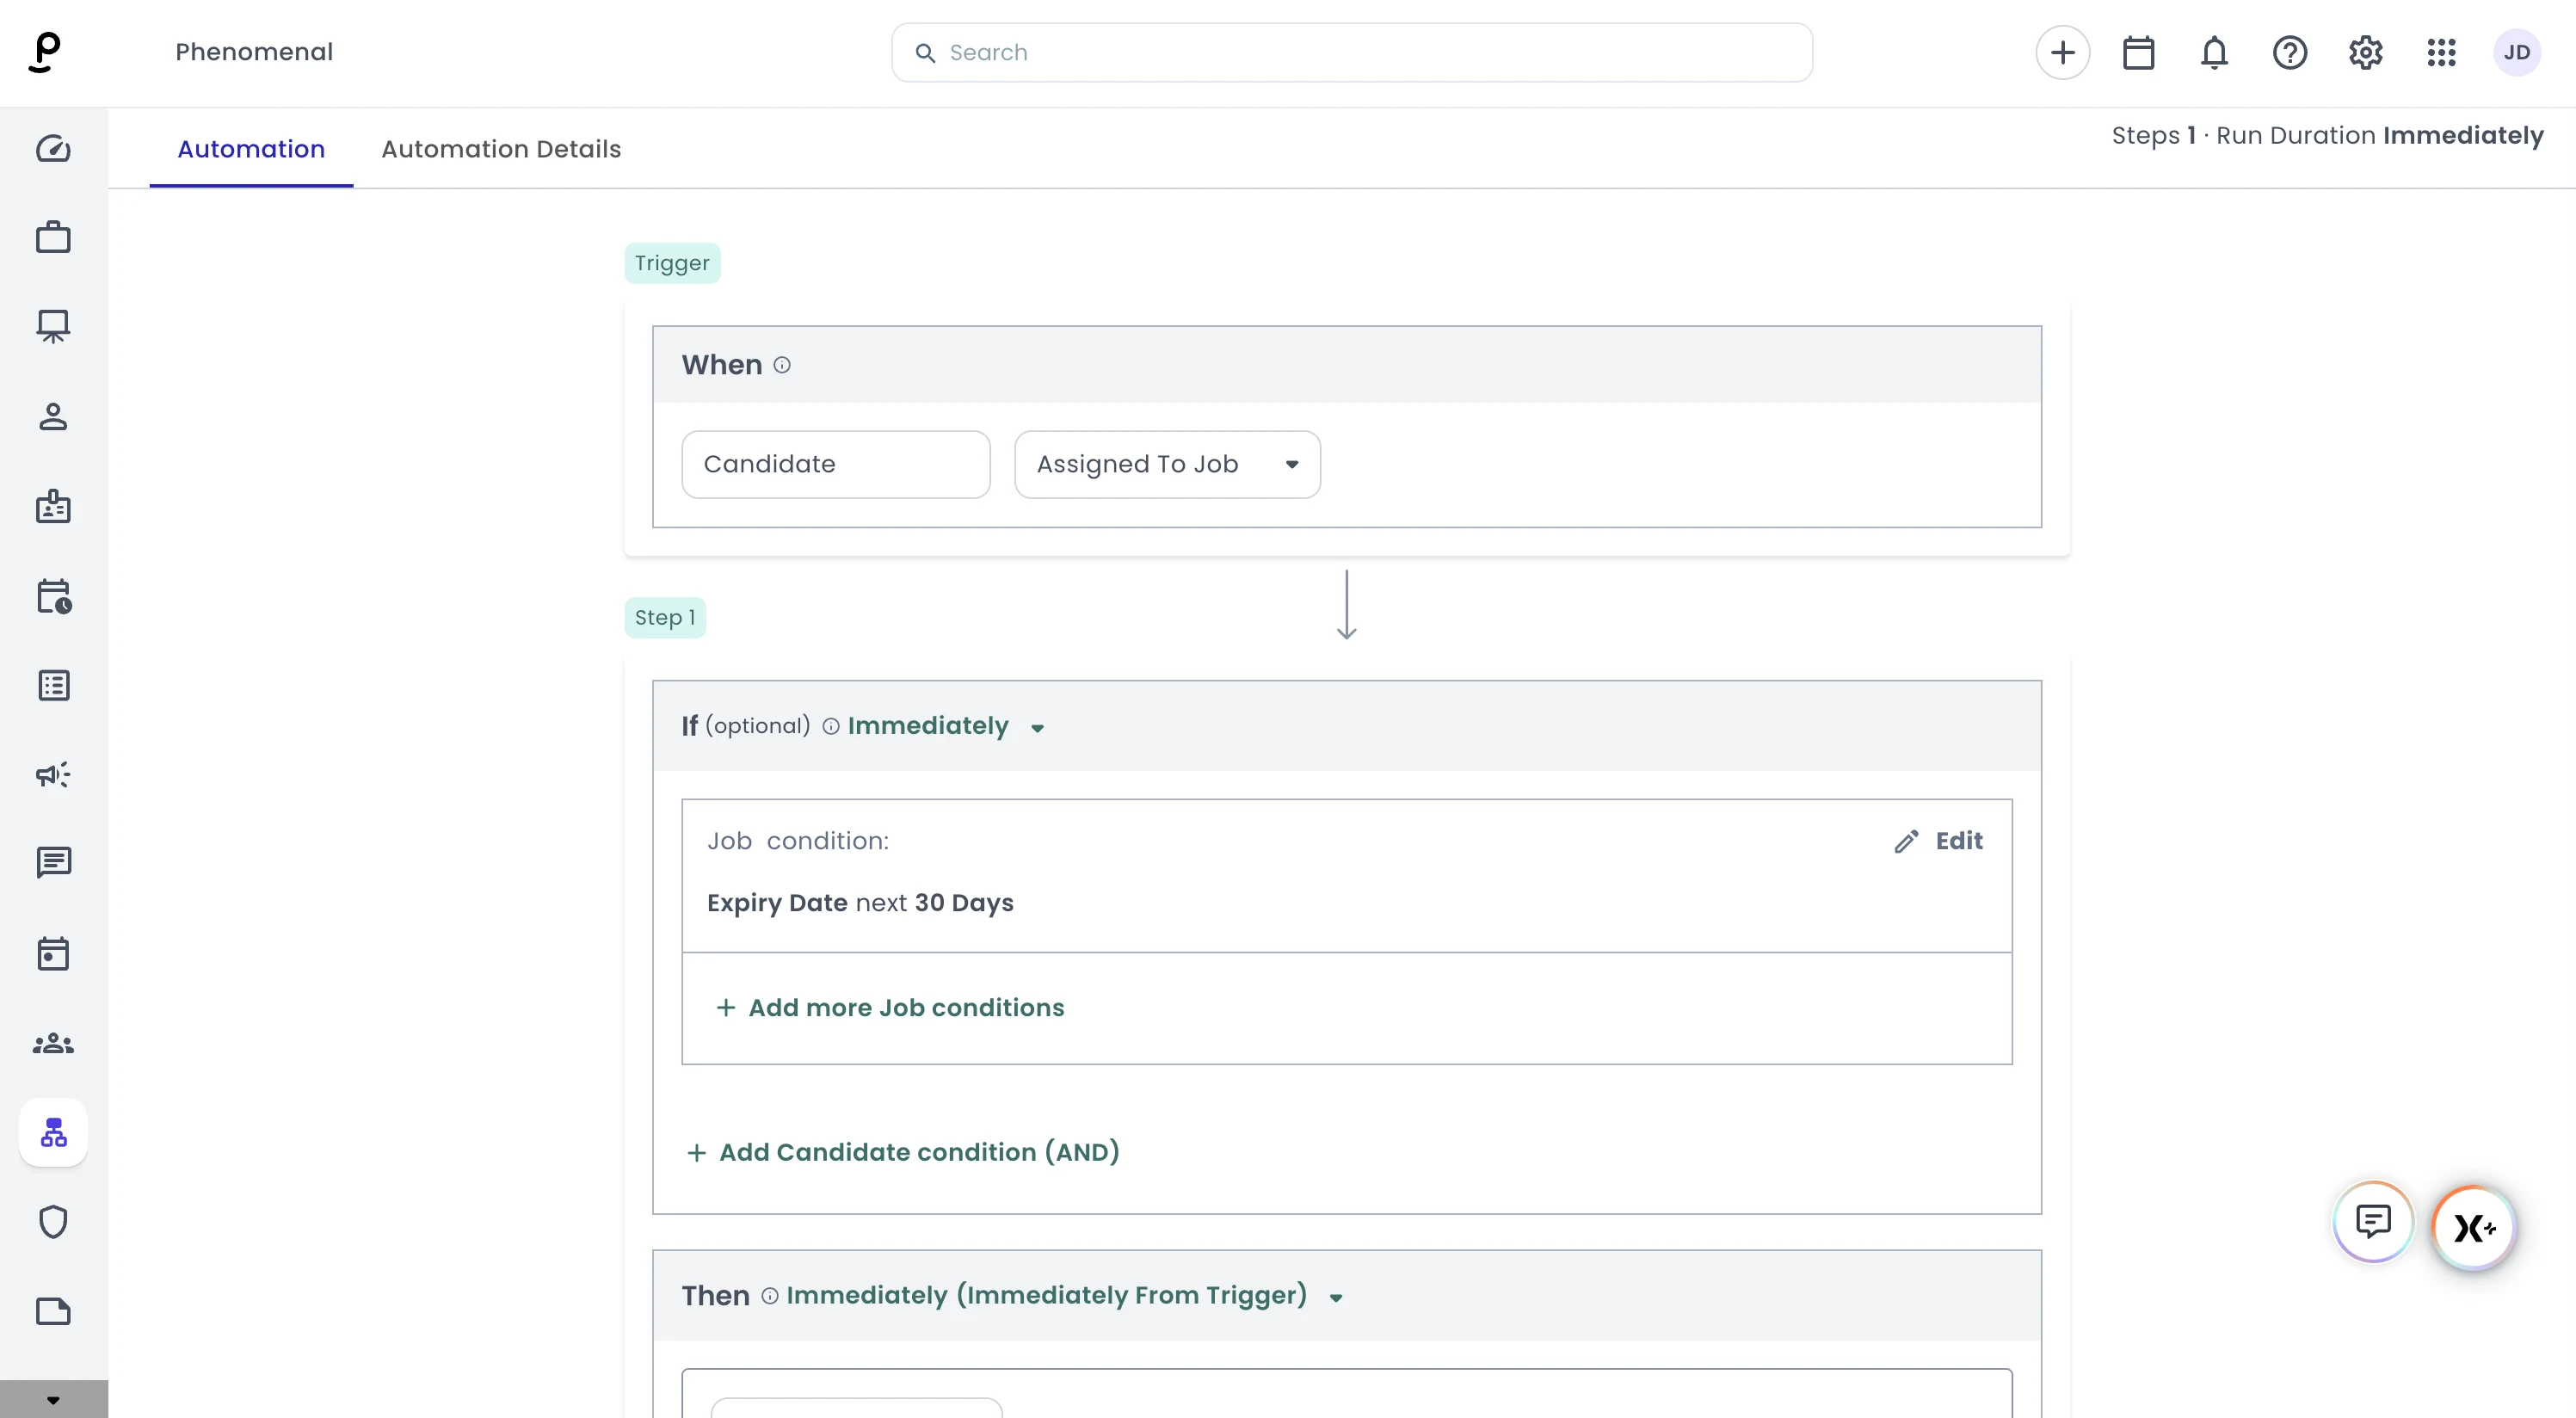Open the notifications bell
The image size is (2576, 1418).
coord(2214,52)
